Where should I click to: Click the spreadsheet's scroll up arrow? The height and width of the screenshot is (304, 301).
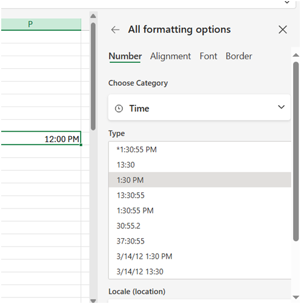point(93,16)
